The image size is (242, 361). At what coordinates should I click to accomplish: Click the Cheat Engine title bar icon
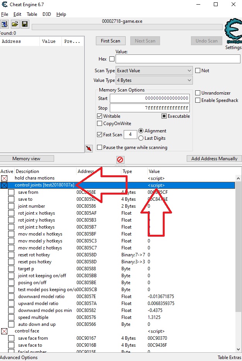tap(4, 4)
